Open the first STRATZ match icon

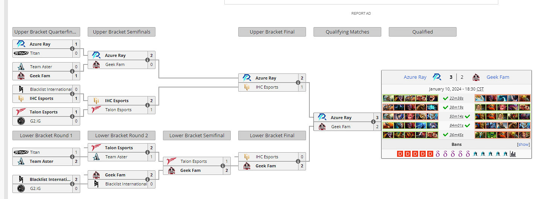click(x=475, y=154)
